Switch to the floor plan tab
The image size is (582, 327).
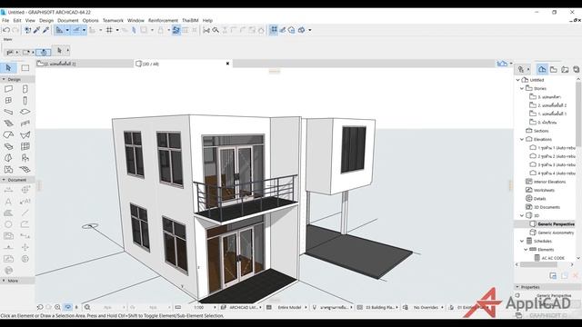(x=85, y=64)
